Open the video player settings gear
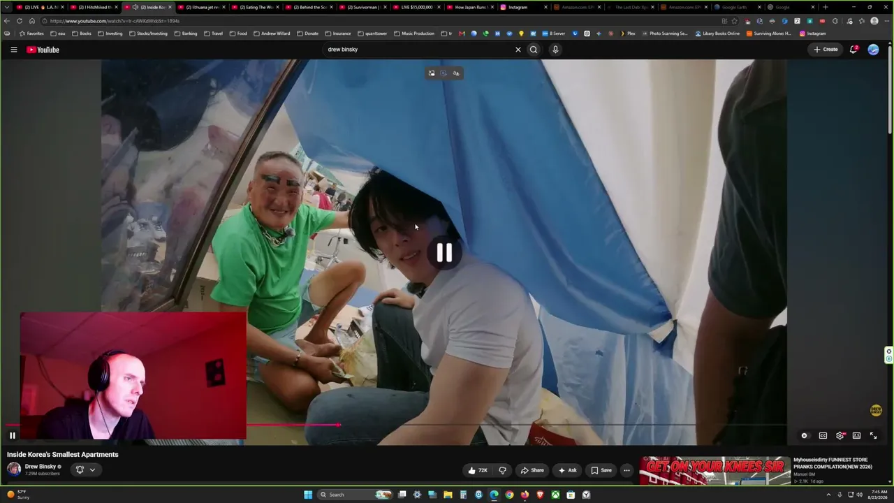Image resolution: width=894 pixels, height=503 pixels. [840, 435]
